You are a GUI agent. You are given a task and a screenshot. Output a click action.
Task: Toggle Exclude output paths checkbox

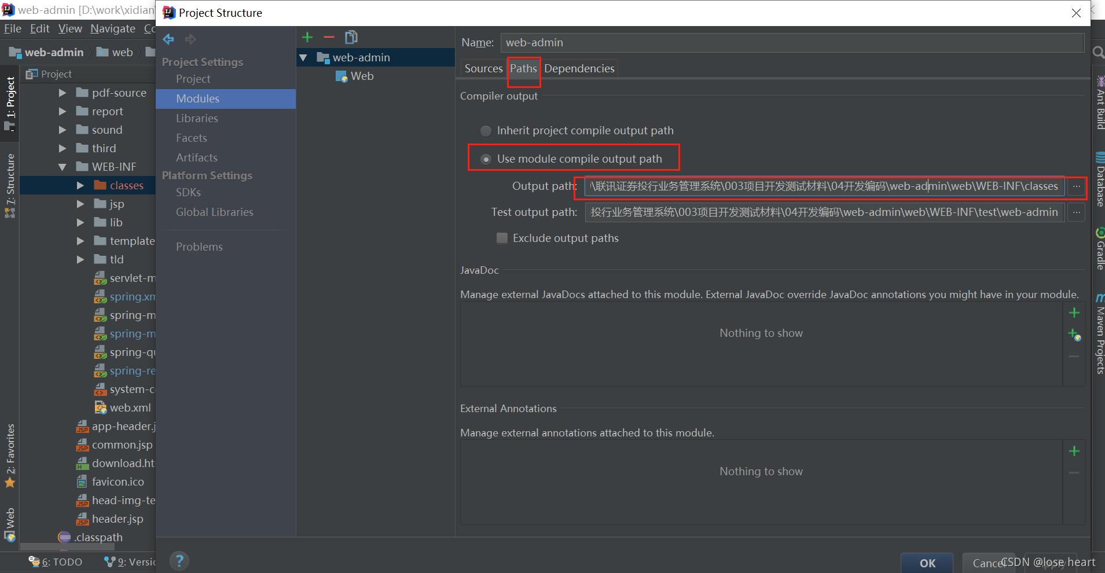tap(502, 238)
